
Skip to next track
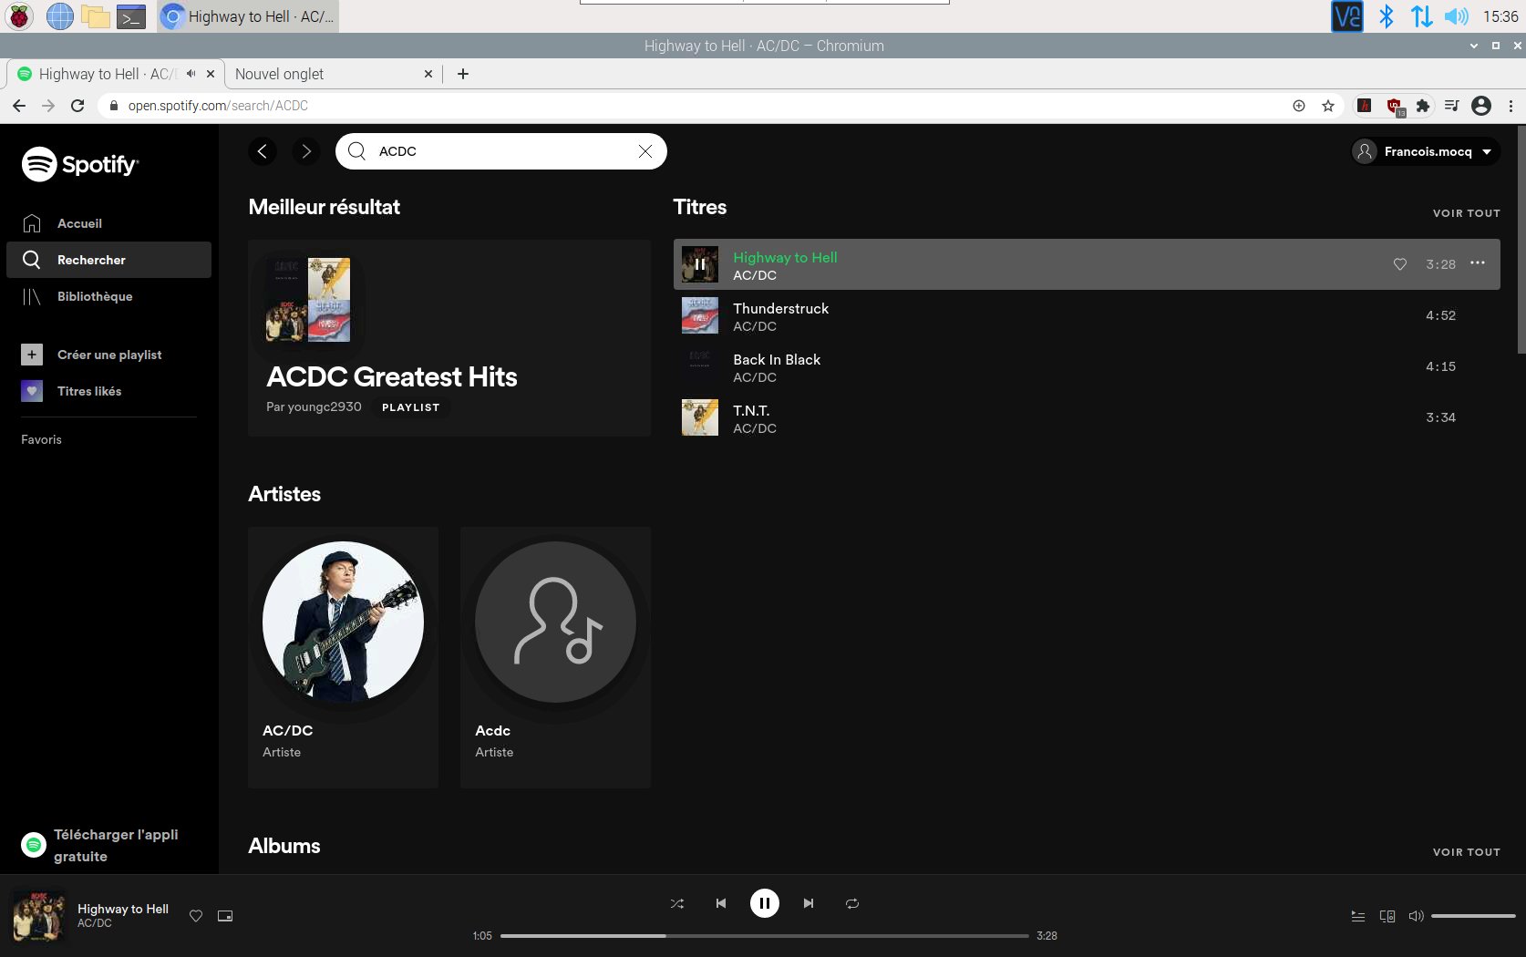coord(809,903)
